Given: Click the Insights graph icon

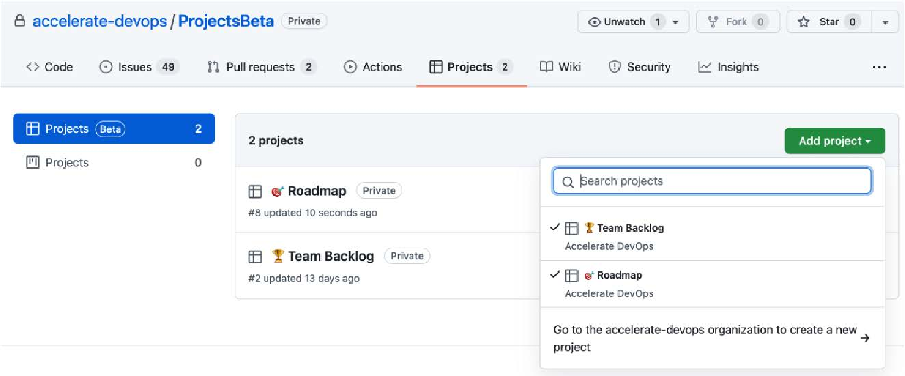Looking at the screenshot, I should 705,67.
